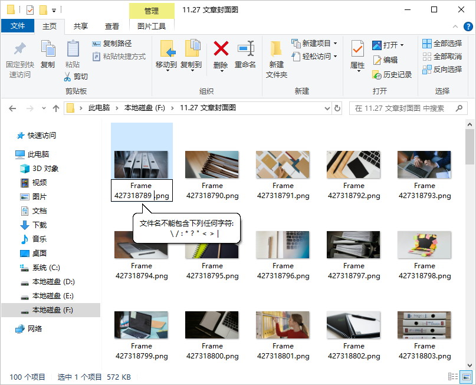Click the Up one level arrow
476x385 pixels.
coord(56,108)
